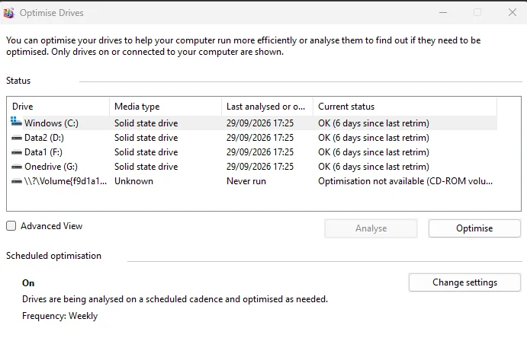Screen dimensions: 527x338
Task: Click the Unknown media type cell
Action: 133,181
